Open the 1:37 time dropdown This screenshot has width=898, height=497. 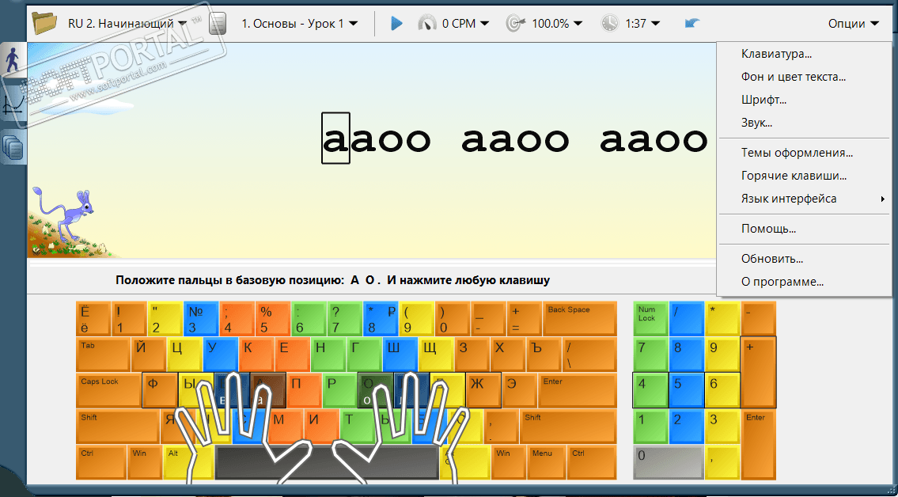(x=642, y=24)
